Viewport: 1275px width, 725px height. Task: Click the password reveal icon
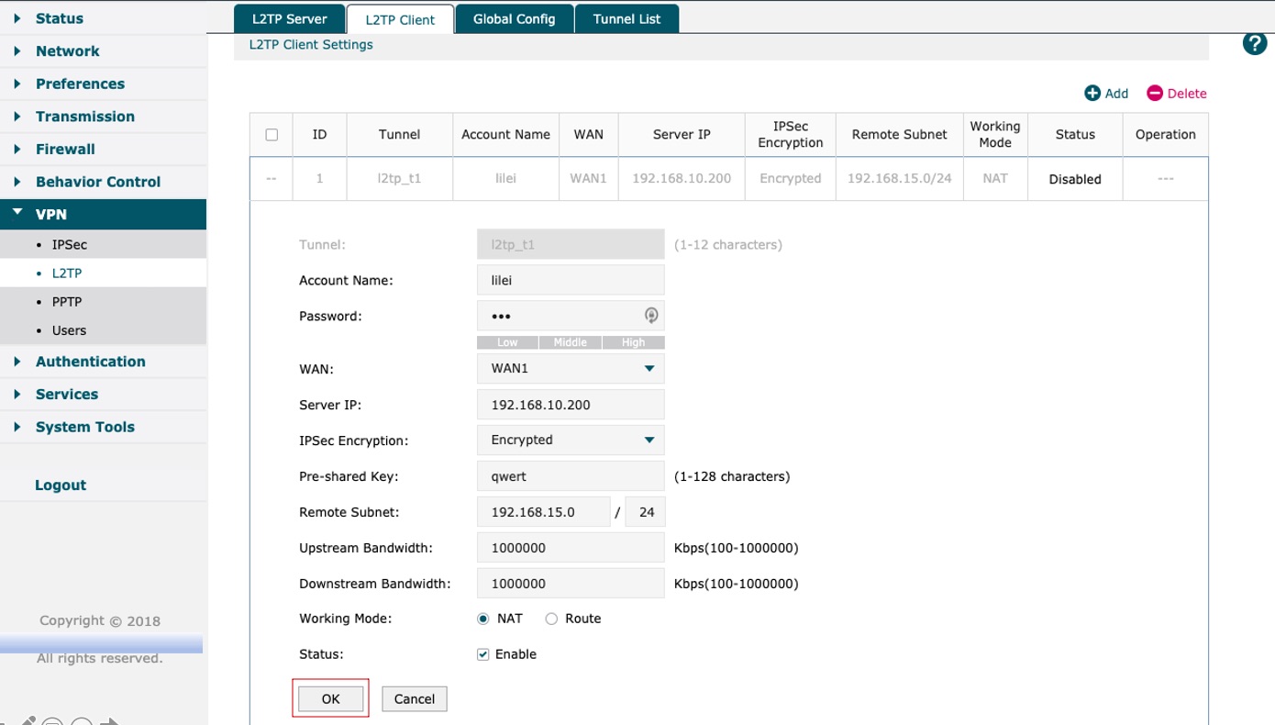click(x=651, y=316)
